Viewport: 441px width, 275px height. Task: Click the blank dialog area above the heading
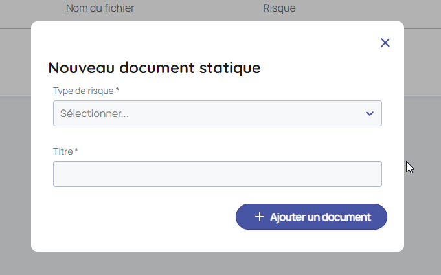(194, 39)
